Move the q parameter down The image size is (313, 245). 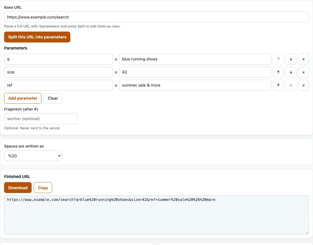coord(291,59)
